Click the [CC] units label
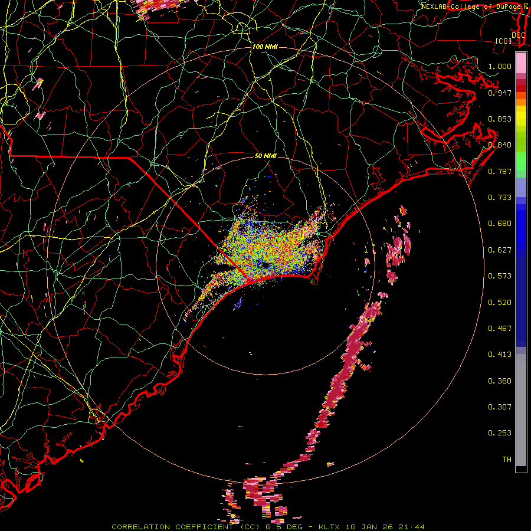 504,41
